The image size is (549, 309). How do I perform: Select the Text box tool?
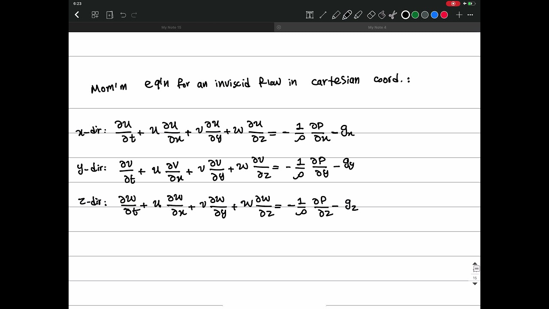tap(310, 15)
